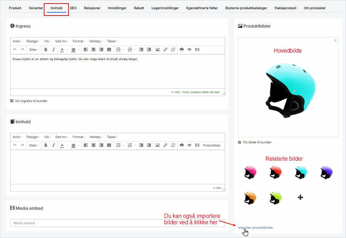Switch to the Varianter tab
This screenshot has width=346, height=238.
36,8
